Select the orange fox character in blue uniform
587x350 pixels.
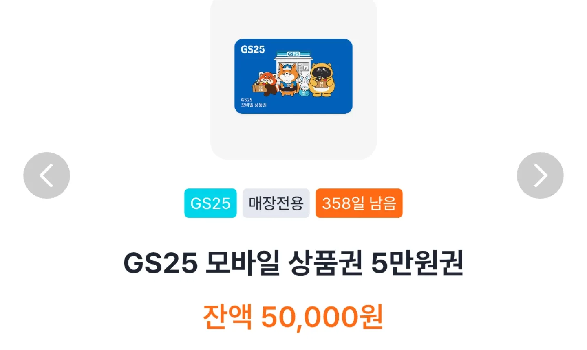coord(288,80)
